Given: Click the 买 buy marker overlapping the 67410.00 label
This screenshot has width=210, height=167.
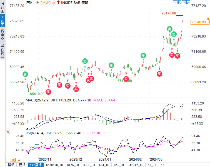Looking at the screenshot, I should click(x=126, y=79).
